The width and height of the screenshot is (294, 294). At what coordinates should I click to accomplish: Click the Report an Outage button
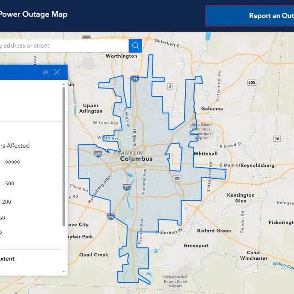pos(249,16)
